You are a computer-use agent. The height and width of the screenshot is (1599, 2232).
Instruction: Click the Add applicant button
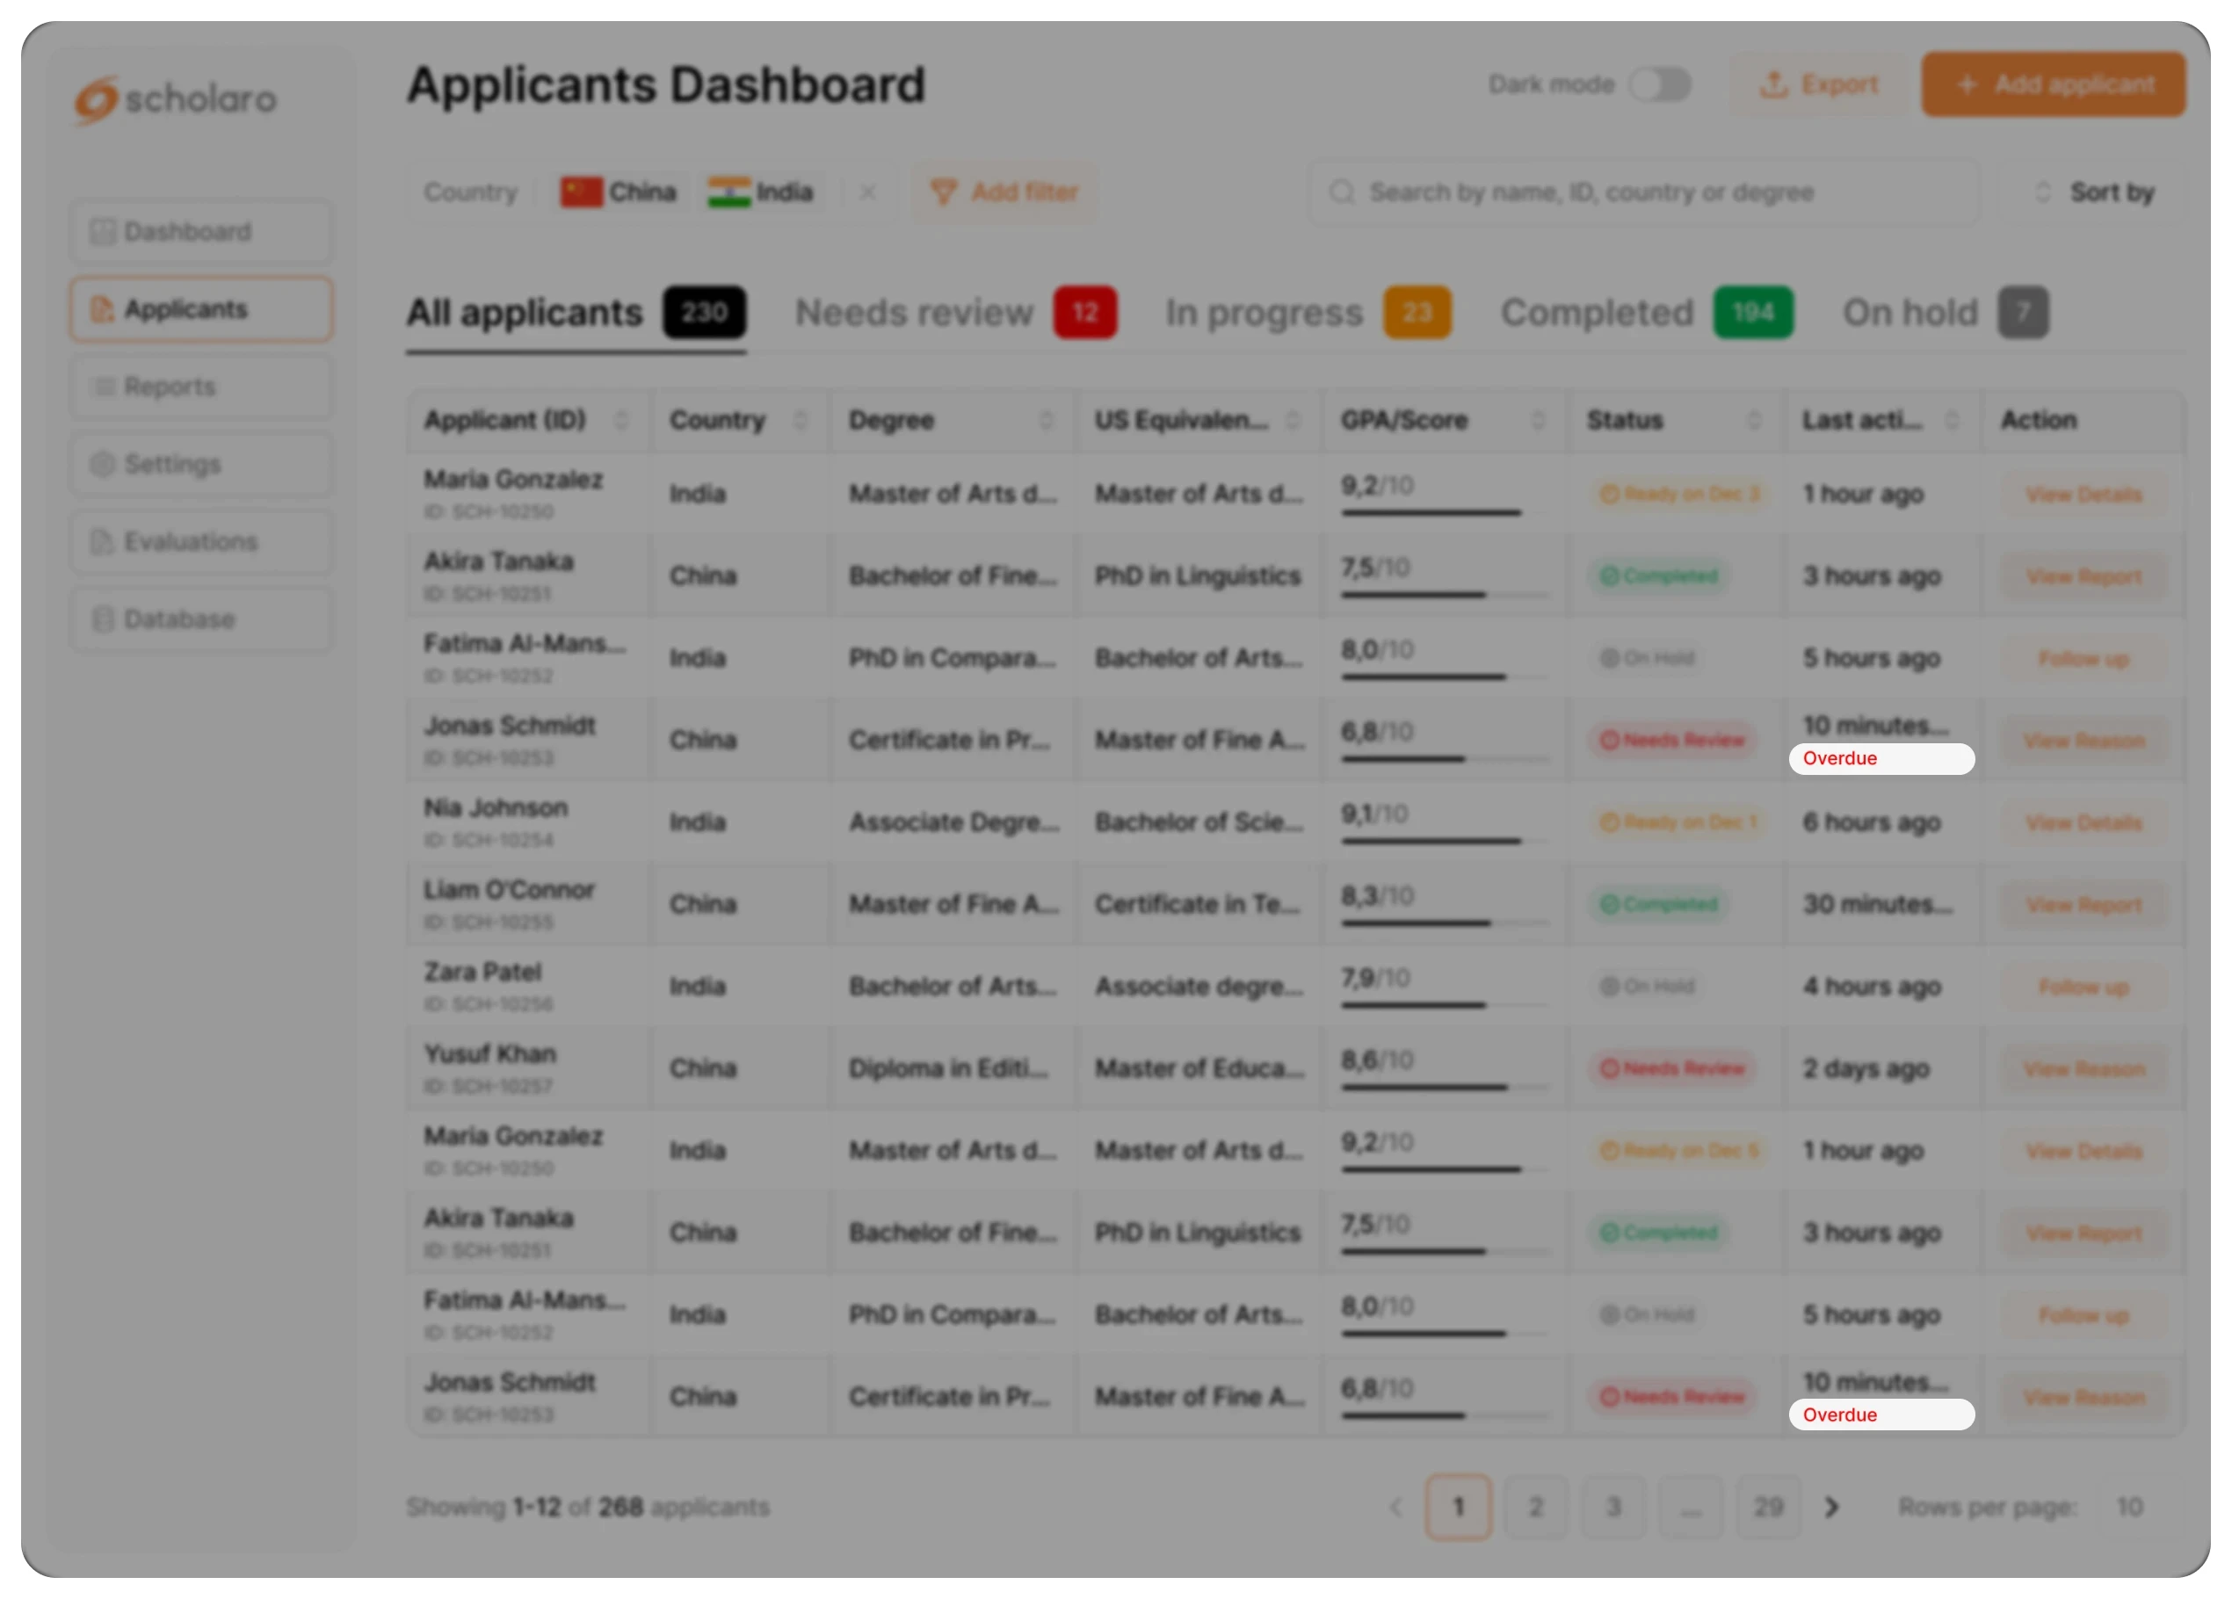(x=2053, y=84)
